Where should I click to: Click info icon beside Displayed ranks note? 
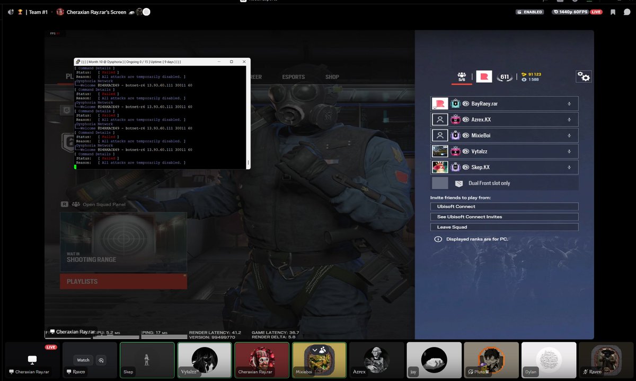tap(438, 239)
